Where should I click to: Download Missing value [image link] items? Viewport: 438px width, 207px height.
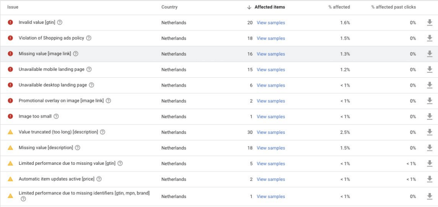tap(429, 54)
